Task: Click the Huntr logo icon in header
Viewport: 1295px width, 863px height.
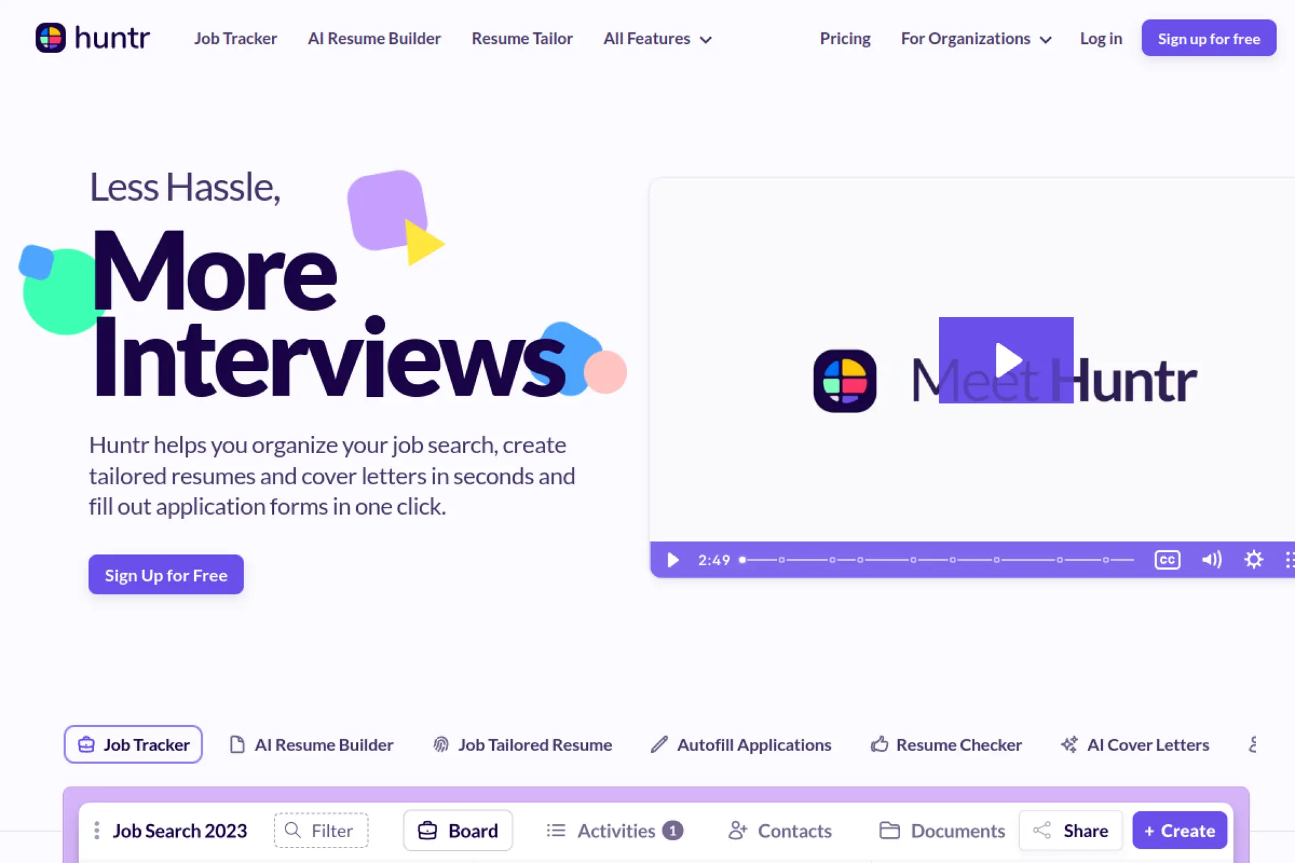Action: pos(51,38)
